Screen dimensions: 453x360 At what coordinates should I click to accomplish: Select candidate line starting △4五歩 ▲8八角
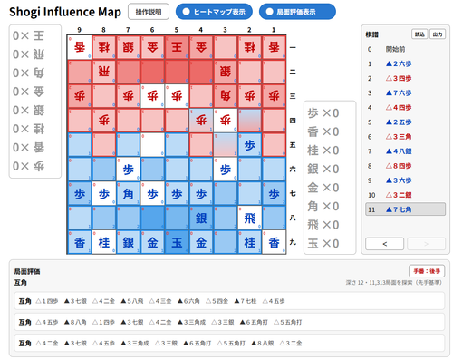point(229,322)
